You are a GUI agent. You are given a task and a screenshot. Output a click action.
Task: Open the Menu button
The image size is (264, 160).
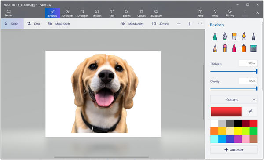click(x=8, y=13)
